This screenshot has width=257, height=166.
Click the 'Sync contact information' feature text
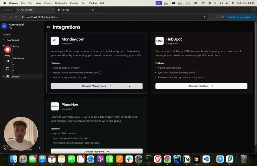(66, 68)
